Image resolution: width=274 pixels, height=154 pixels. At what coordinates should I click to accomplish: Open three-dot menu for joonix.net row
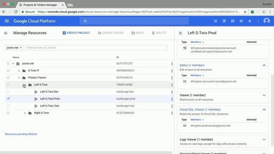click(x=172, y=64)
